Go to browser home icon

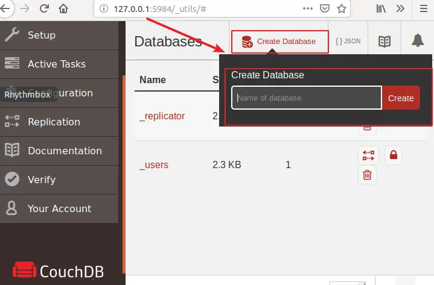tap(63, 9)
